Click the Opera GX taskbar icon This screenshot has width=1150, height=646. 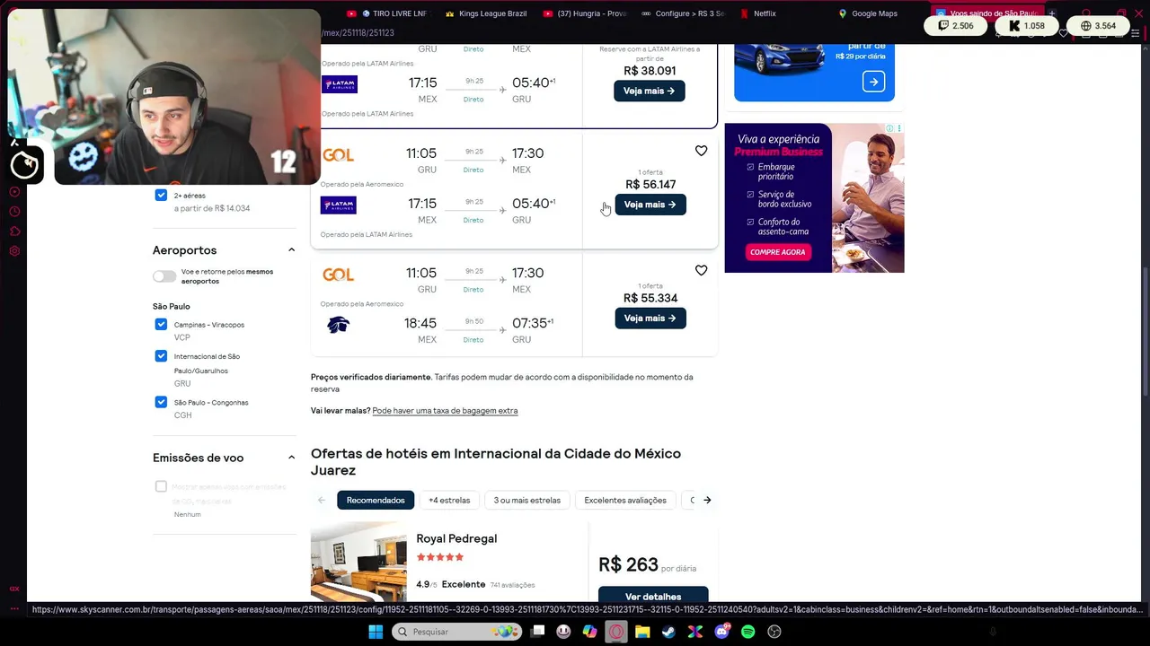point(616,632)
